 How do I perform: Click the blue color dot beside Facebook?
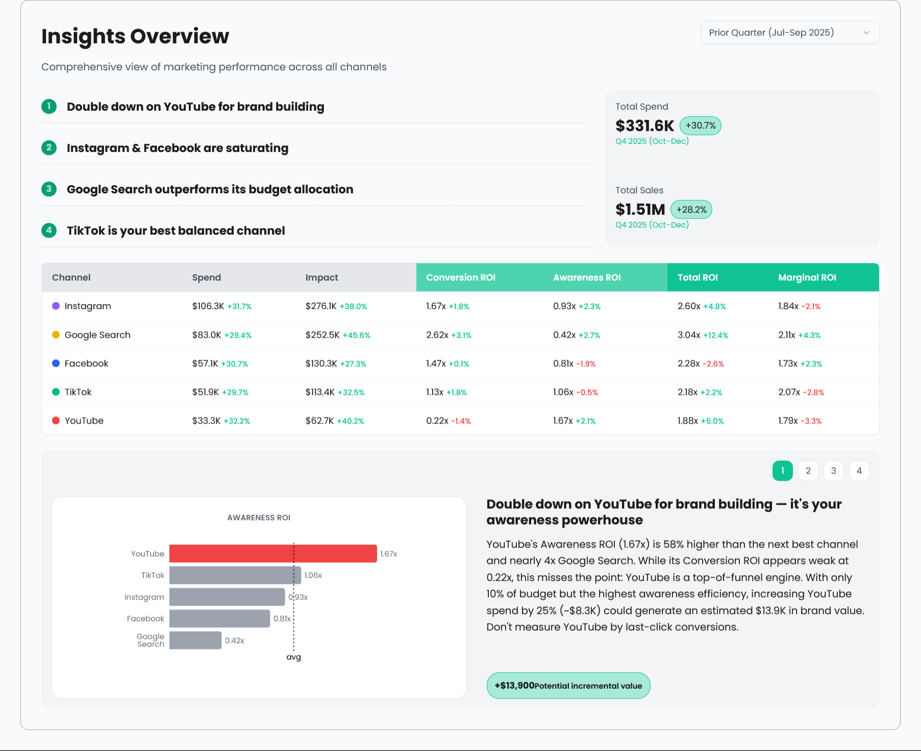(x=56, y=363)
